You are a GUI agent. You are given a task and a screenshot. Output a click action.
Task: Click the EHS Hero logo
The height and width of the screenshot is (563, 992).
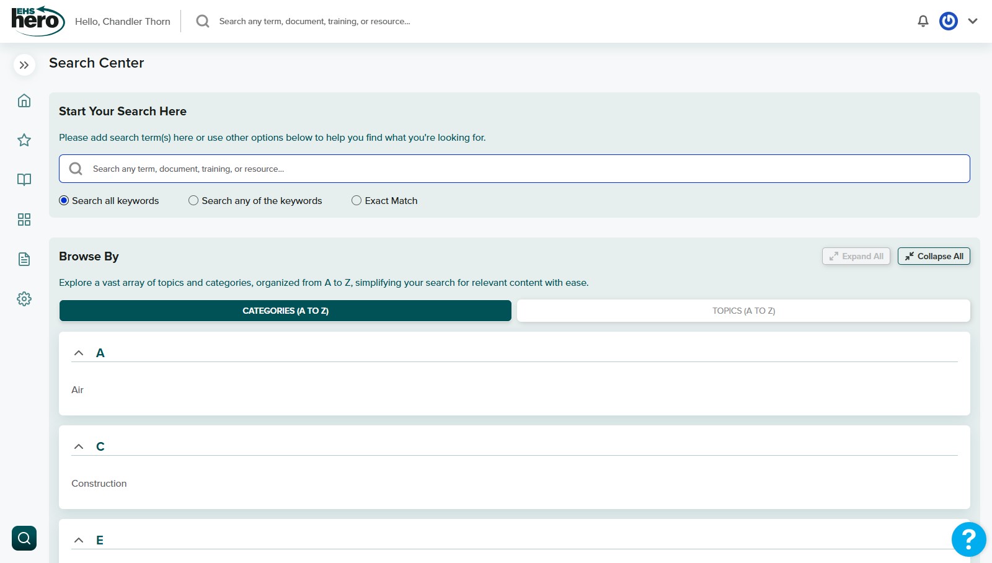[37, 20]
